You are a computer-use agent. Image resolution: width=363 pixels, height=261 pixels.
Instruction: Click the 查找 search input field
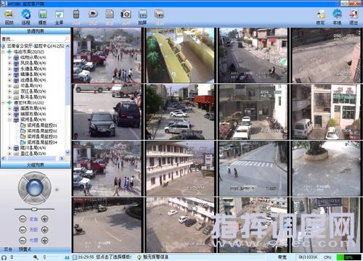point(33,38)
